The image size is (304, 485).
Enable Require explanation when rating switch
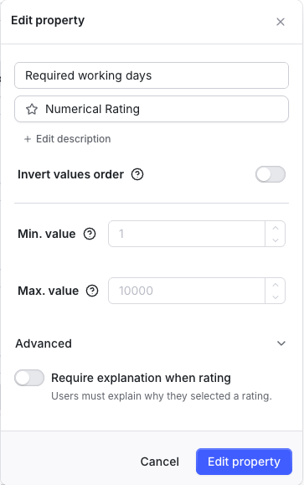29,378
